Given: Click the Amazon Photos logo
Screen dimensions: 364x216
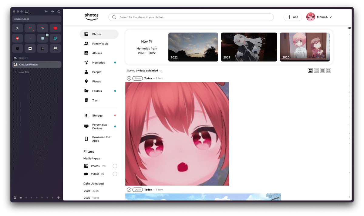Looking at the screenshot, I should point(91,17).
